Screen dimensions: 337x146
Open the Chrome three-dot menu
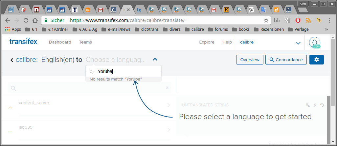coord(329,20)
